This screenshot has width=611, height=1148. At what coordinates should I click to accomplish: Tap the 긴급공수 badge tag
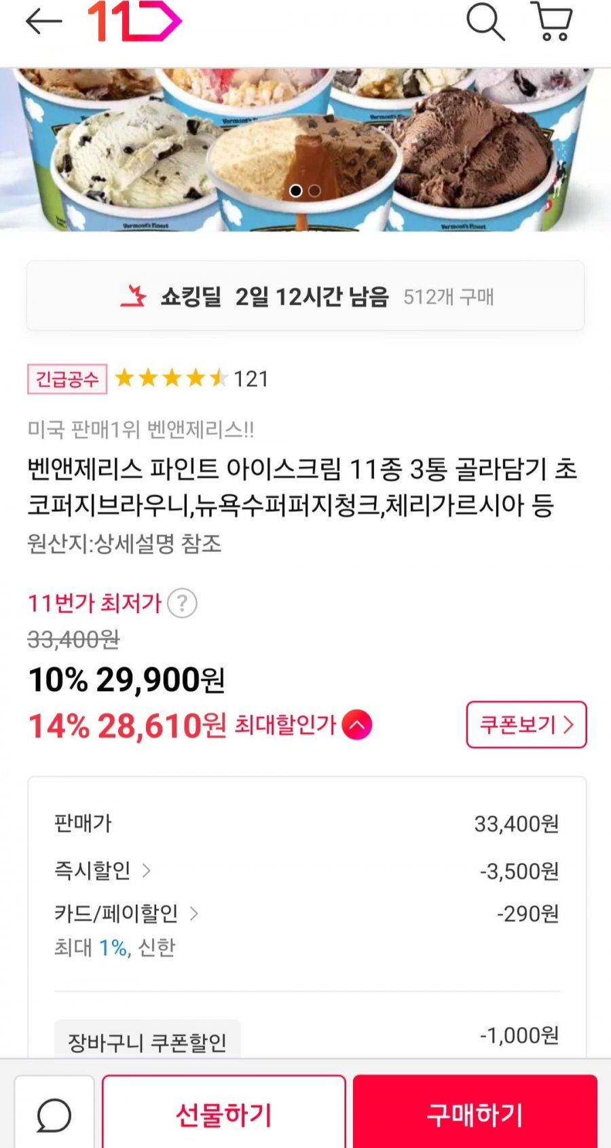[67, 379]
